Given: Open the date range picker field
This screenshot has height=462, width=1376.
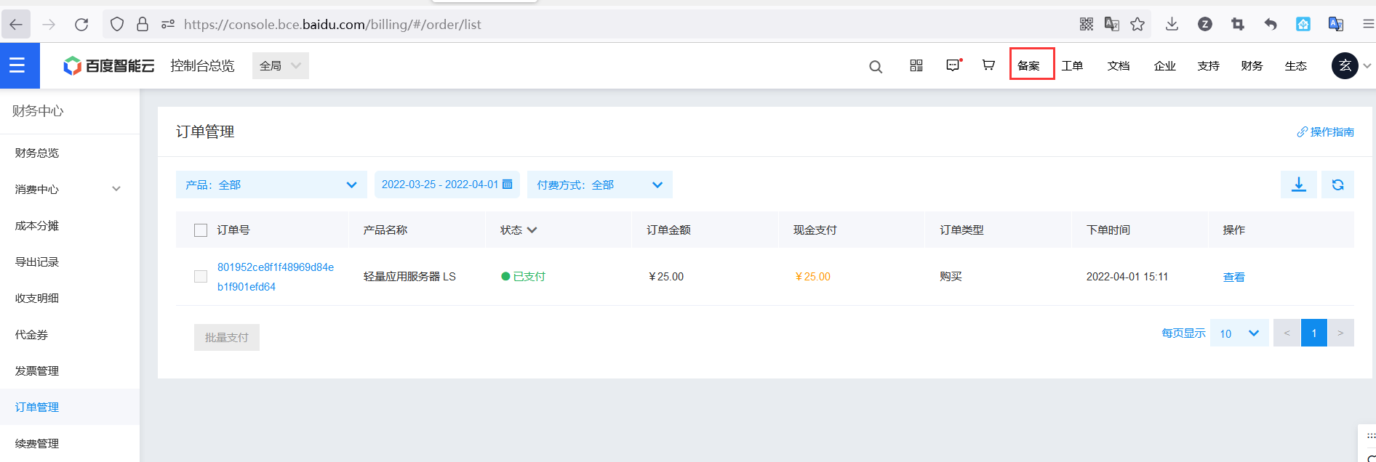Looking at the screenshot, I should (x=447, y=185).
